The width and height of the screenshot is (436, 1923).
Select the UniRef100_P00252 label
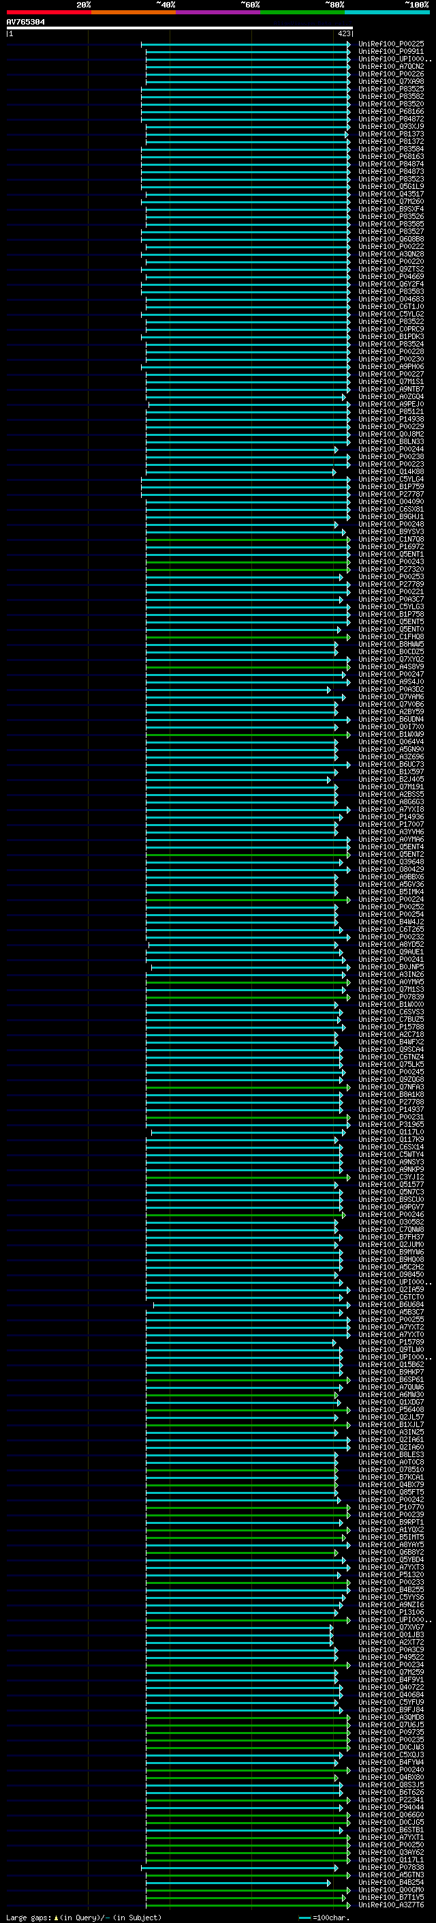tap(391, 907)
